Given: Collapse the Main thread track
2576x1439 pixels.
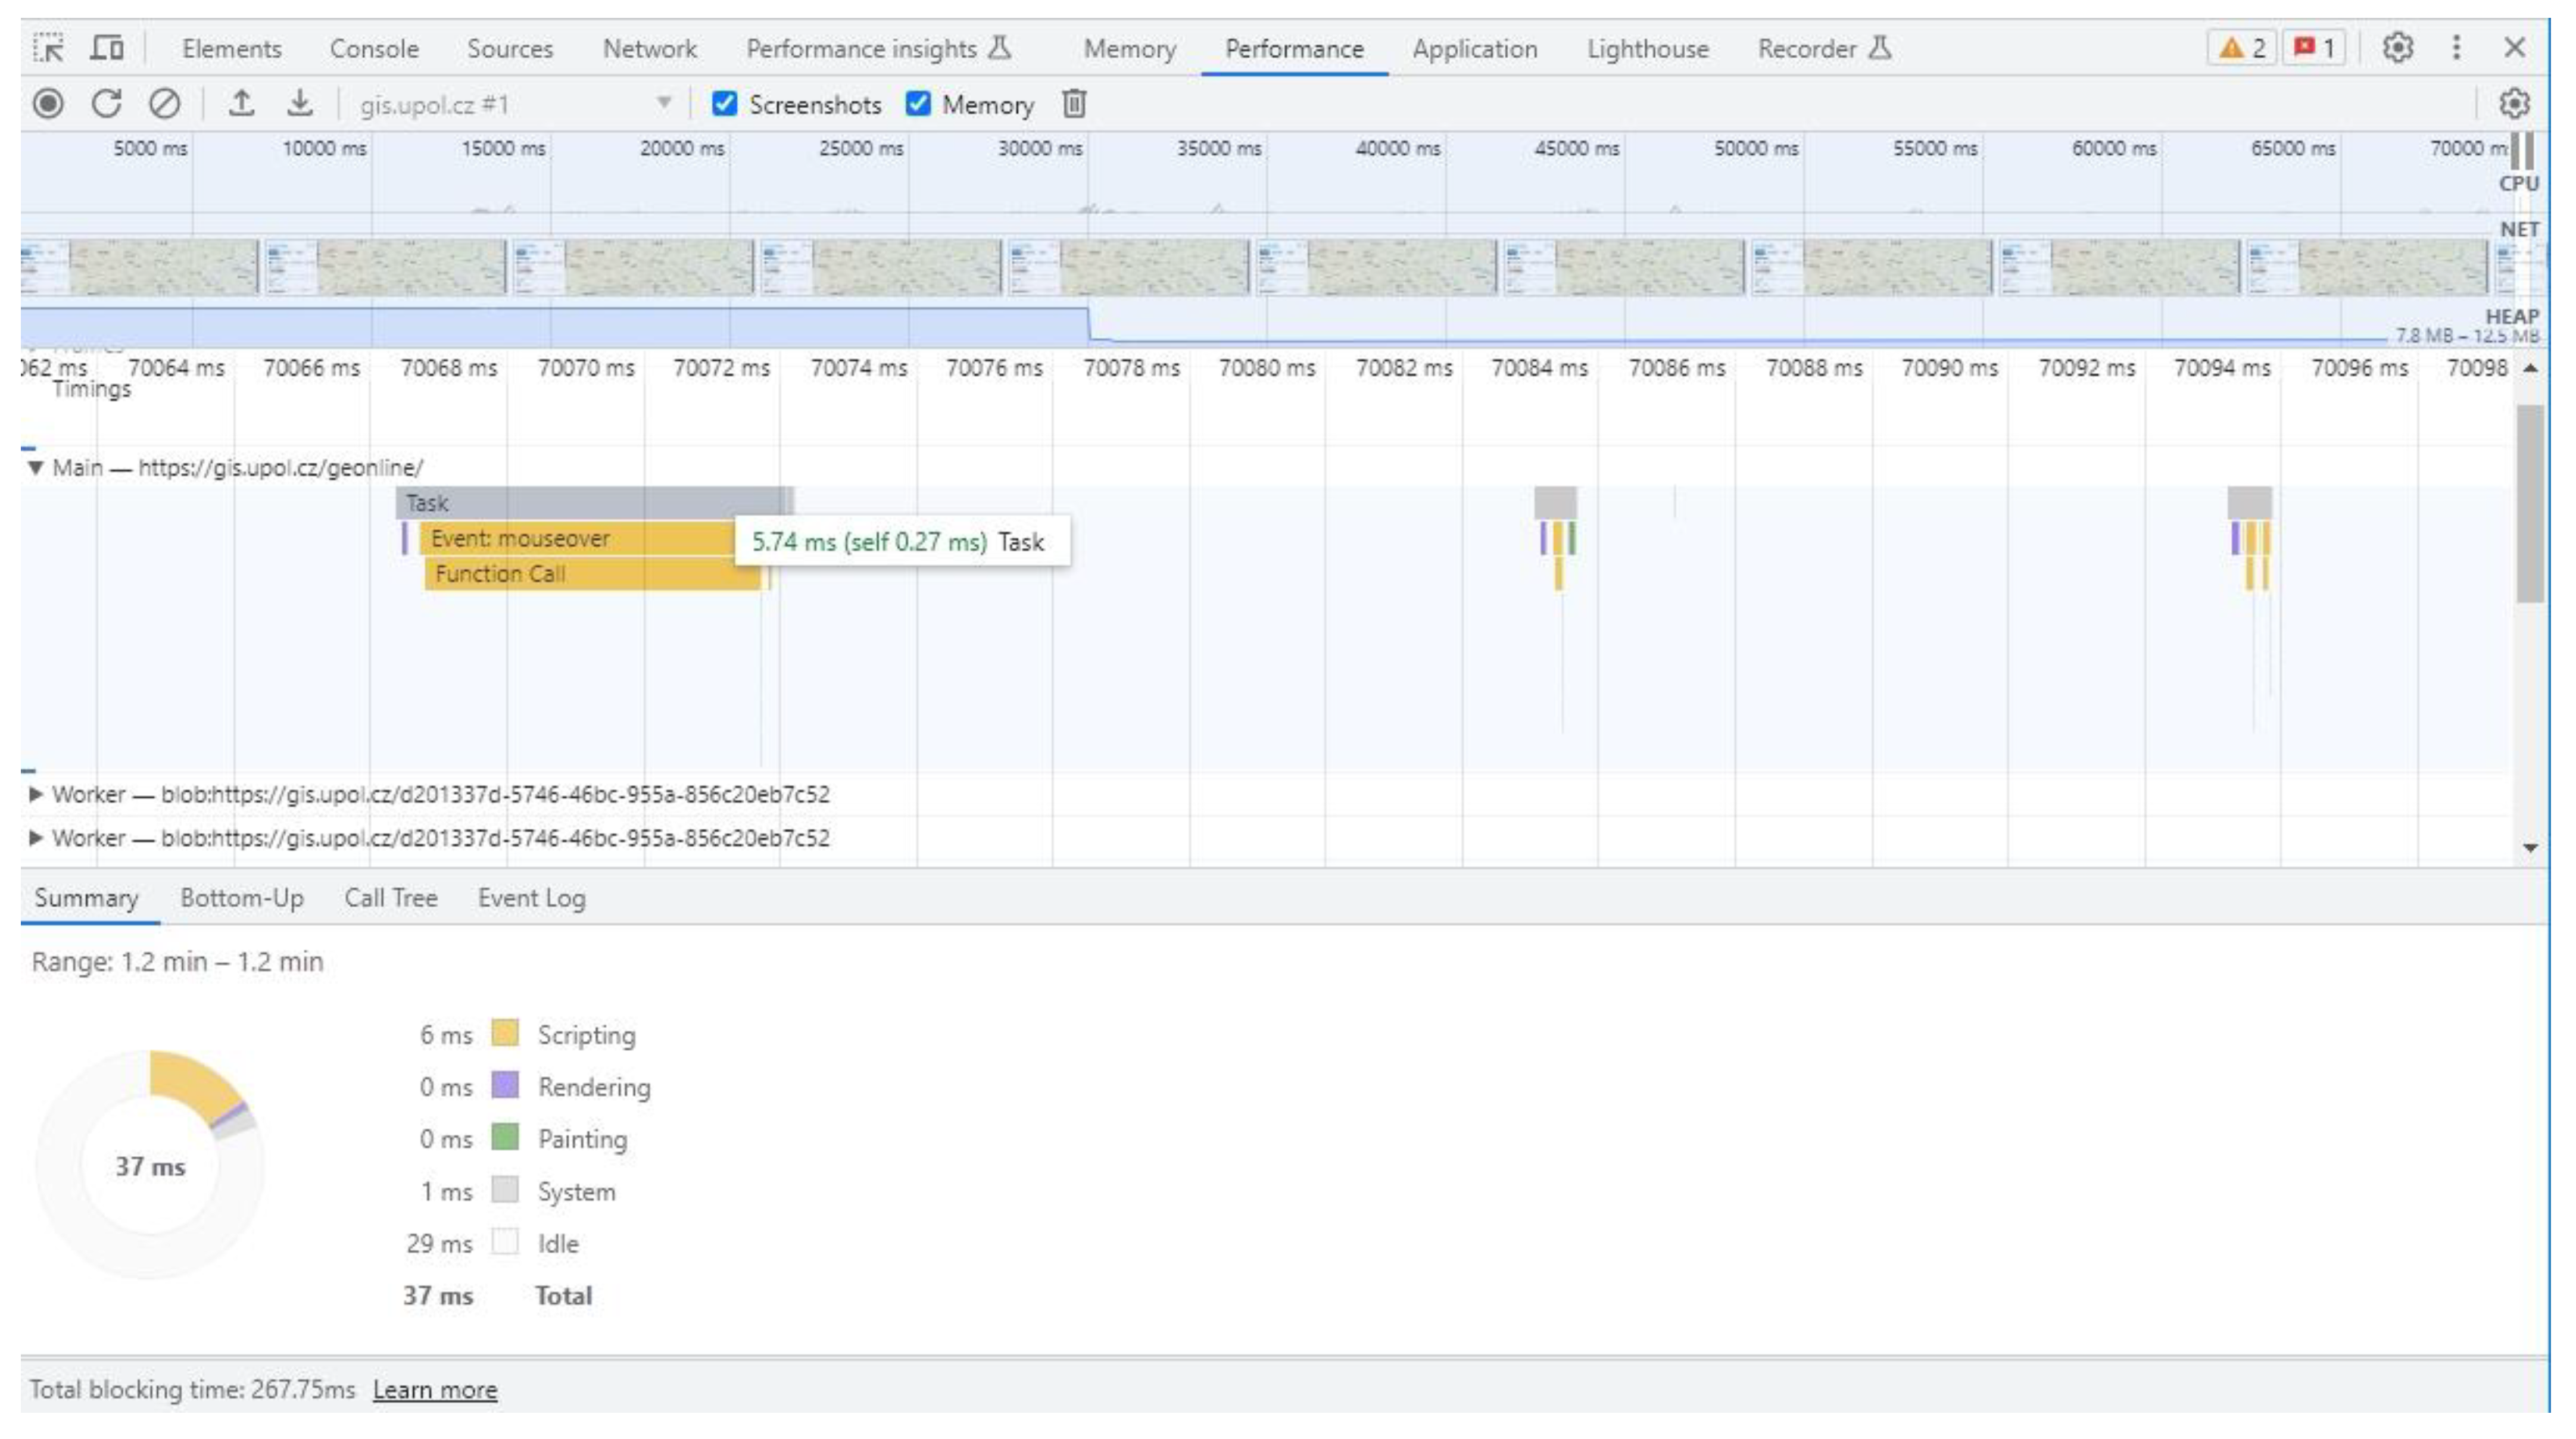Looking at the screenshot, I should [36, 467].
